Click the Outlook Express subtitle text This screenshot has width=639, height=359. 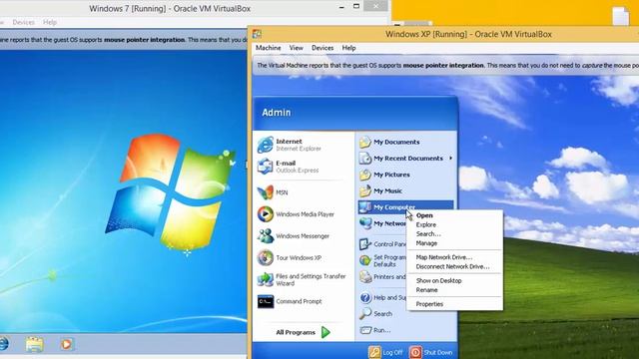pyautogui.click(x=298, y=171)
